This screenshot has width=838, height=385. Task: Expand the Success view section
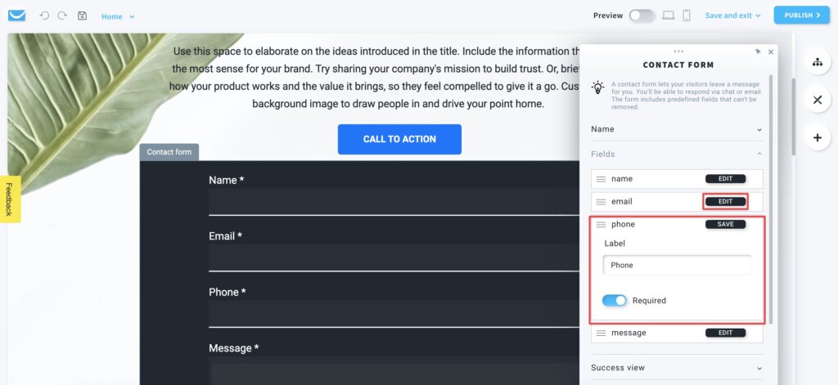tap(677, 367)
